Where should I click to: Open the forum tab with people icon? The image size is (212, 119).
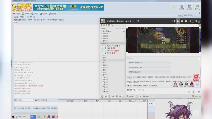point(34,14)
